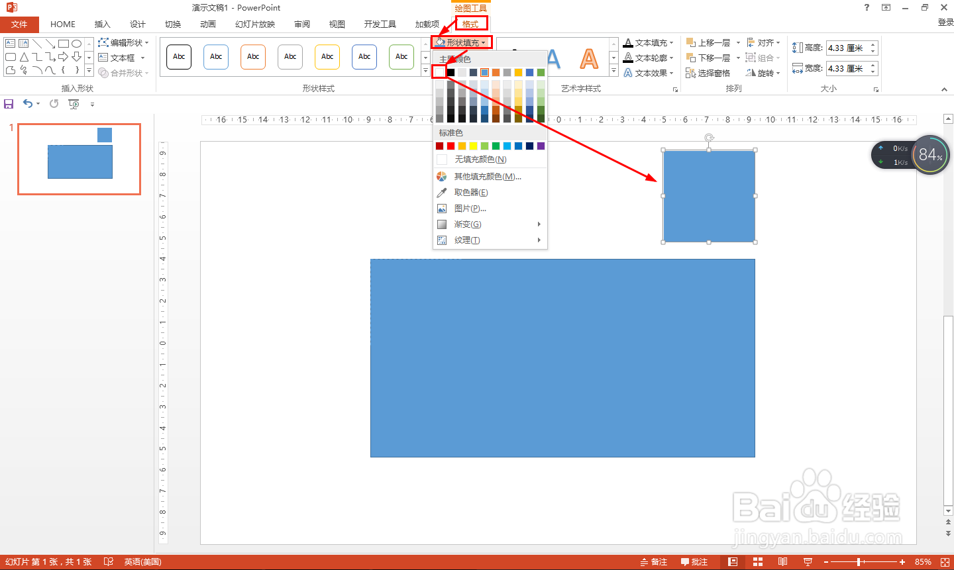Switch to 插入 Insert tab
This screenshot has height=570, width=954.
click(x=102, y=24)
